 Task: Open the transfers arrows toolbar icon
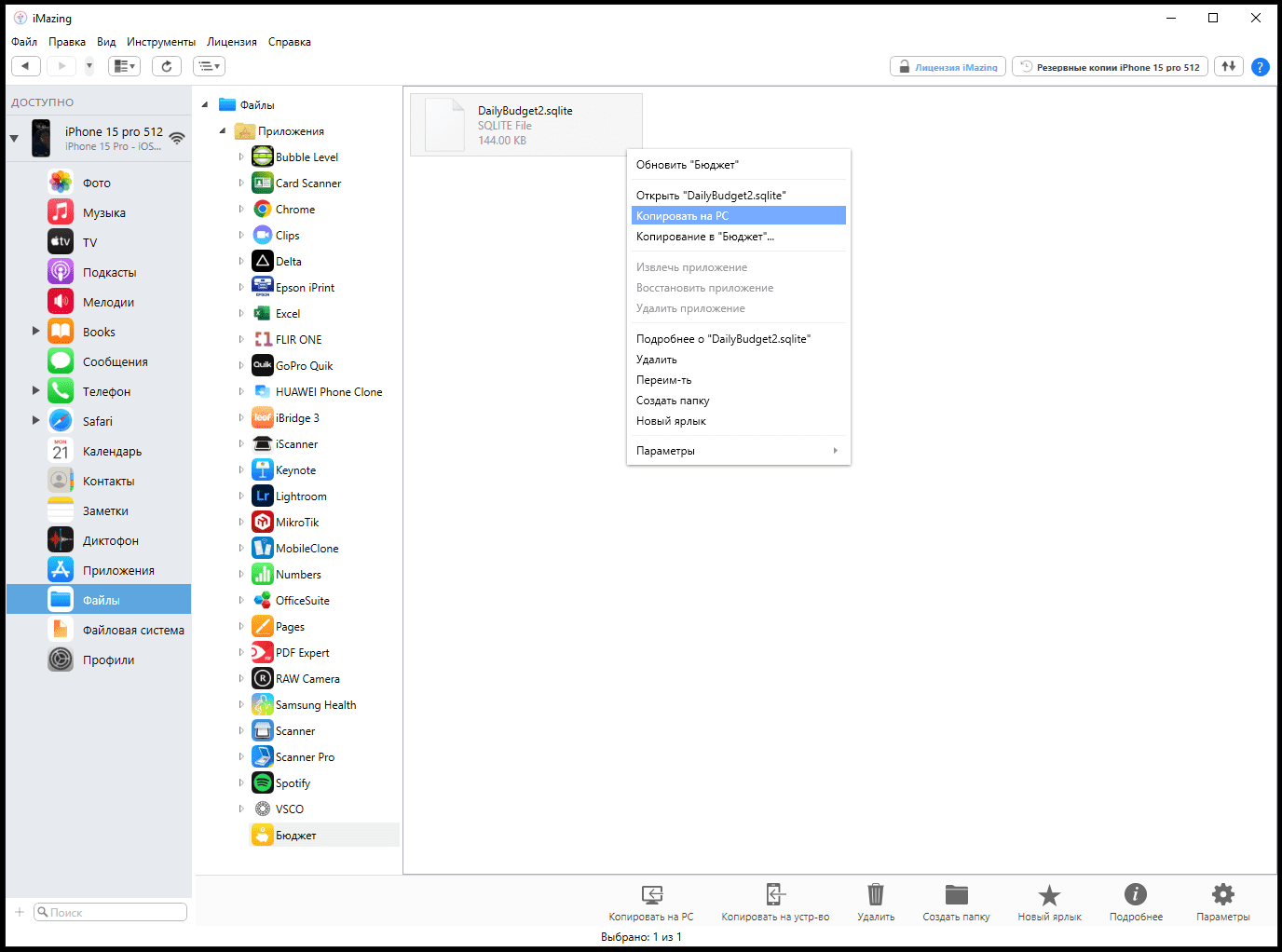click(x=1229, y=66)
